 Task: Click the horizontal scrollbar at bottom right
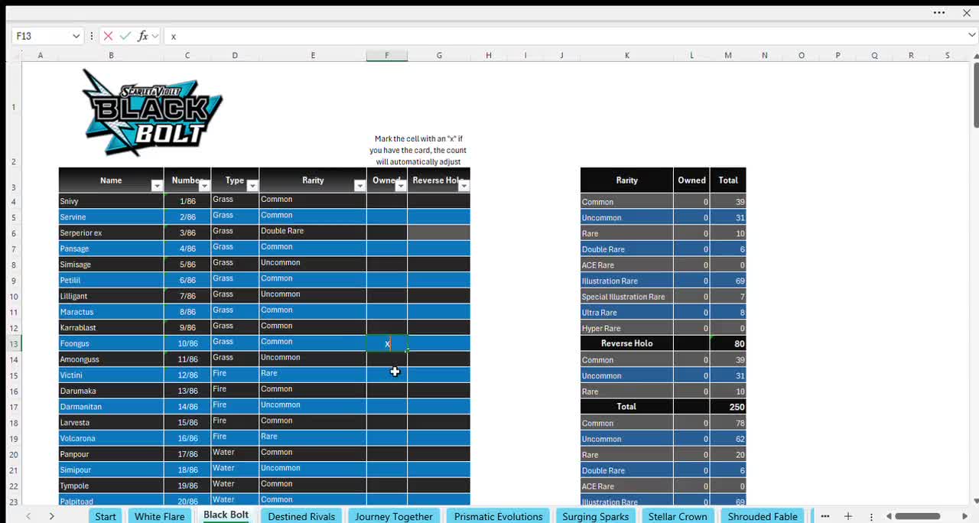click(x=917, y=516)
